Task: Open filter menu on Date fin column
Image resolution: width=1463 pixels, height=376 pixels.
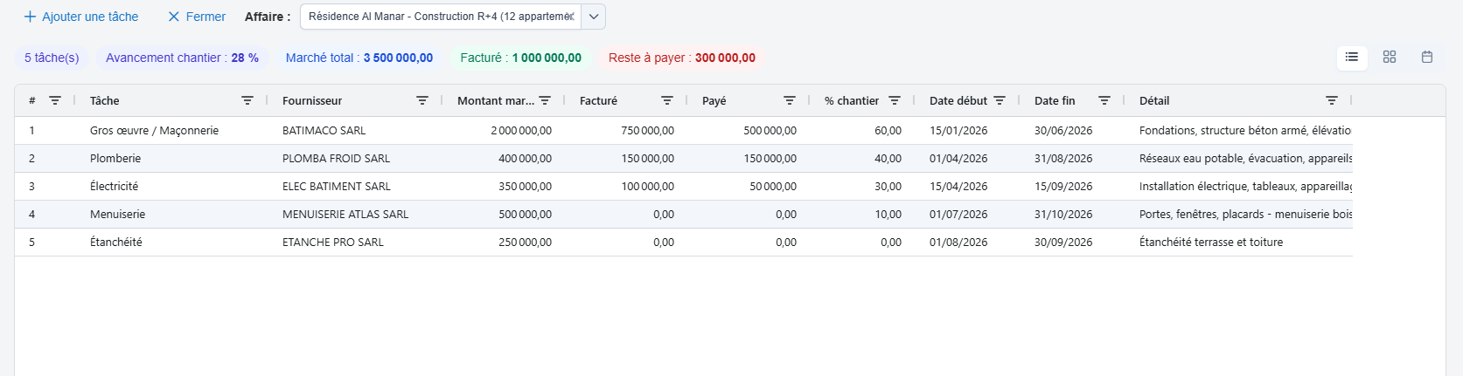Action: pyautogui.click(x=1104, y=100)
